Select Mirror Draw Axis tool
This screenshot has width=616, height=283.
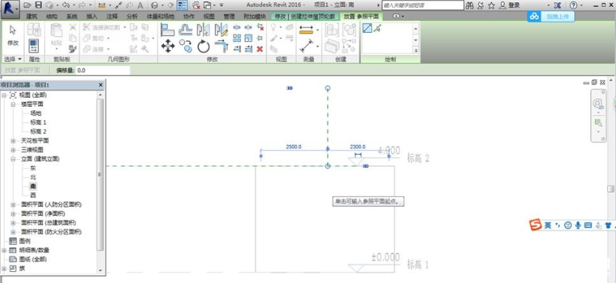coord(222,30)
